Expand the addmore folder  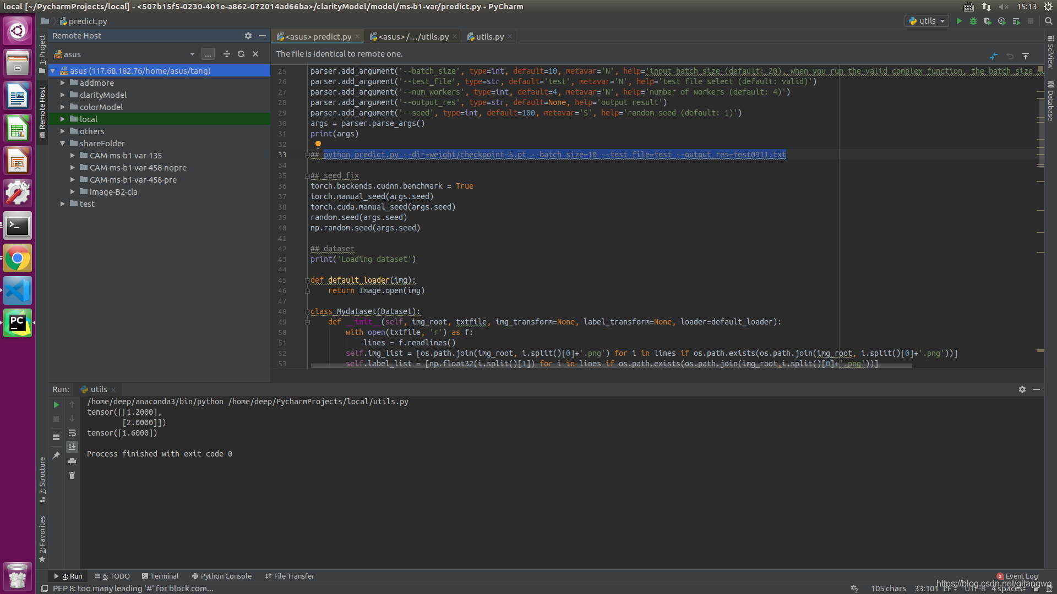click(63, 83)
